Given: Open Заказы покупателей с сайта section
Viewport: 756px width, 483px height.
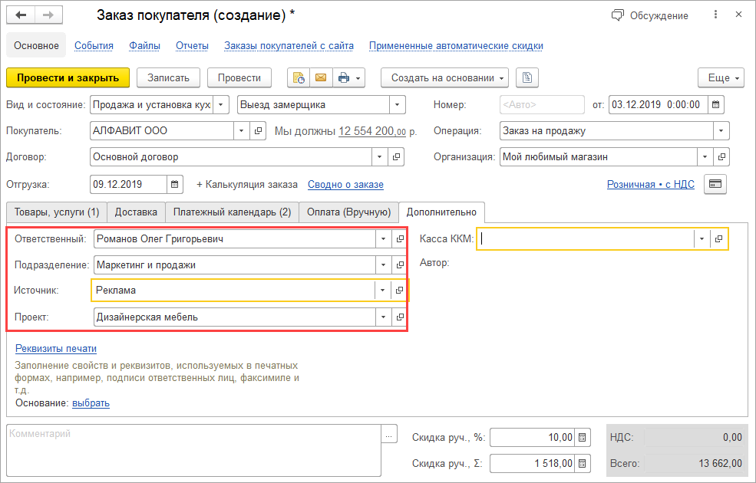Looking at the screenshot, I should 289,46.
